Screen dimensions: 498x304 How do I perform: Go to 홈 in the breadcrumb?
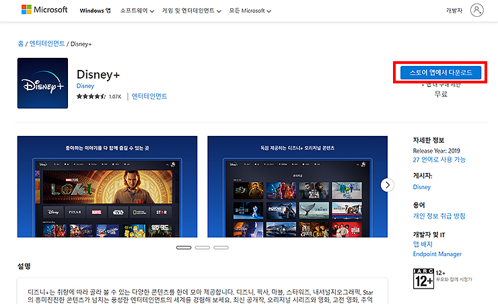21,44
